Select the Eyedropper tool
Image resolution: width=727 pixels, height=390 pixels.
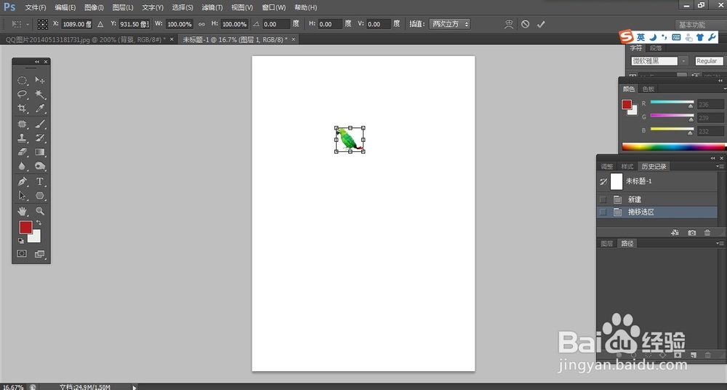40,108
